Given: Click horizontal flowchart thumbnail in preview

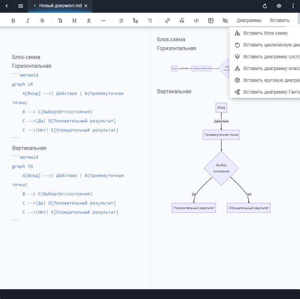Looking at the screenshot, I should pyautogui.click(x=200, y=68).
